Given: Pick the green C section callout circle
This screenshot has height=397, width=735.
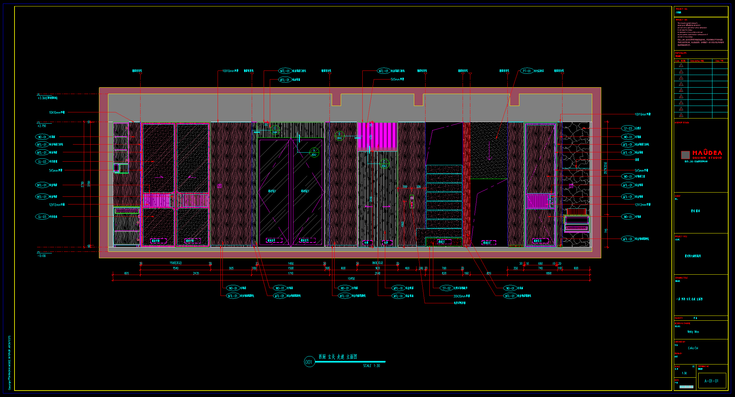Looking at the screenshot, I should click(x=384, y=164).
